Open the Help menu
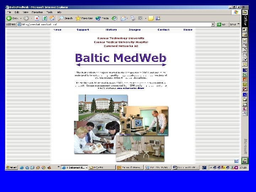This screenshot has height=192, width=256. (59, 12)
